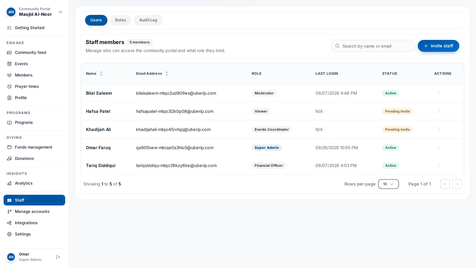476x268 pixels.
Task: Open Donations in the sidebar
Action: coord(34,158)
